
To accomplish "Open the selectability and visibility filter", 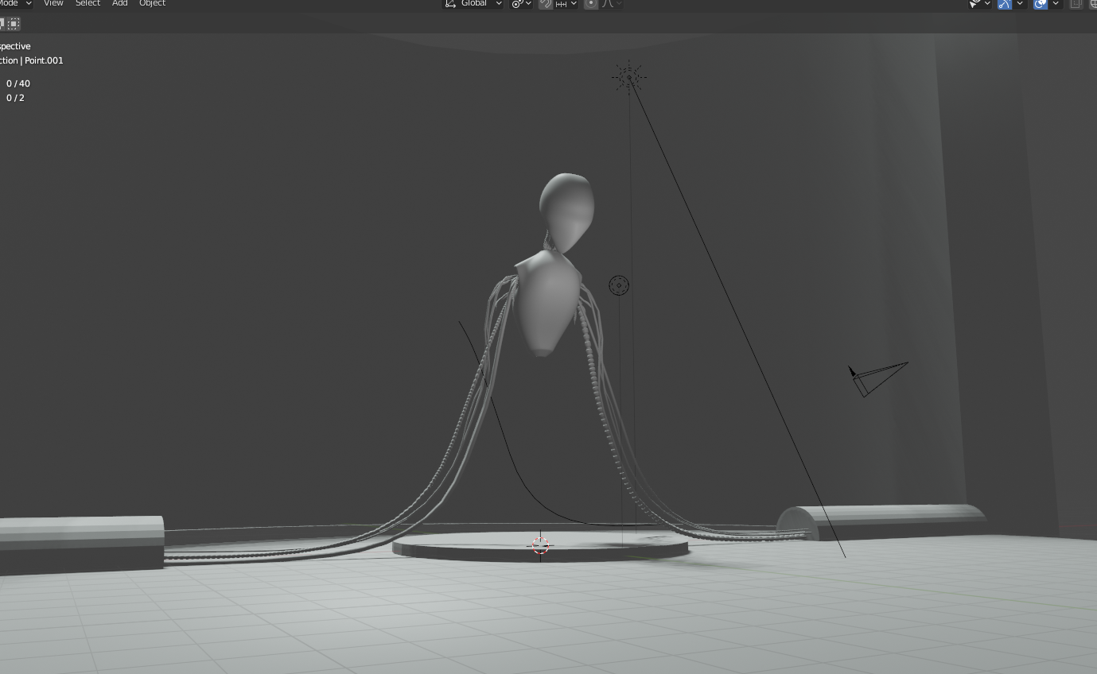I will [x=978, y=4].
